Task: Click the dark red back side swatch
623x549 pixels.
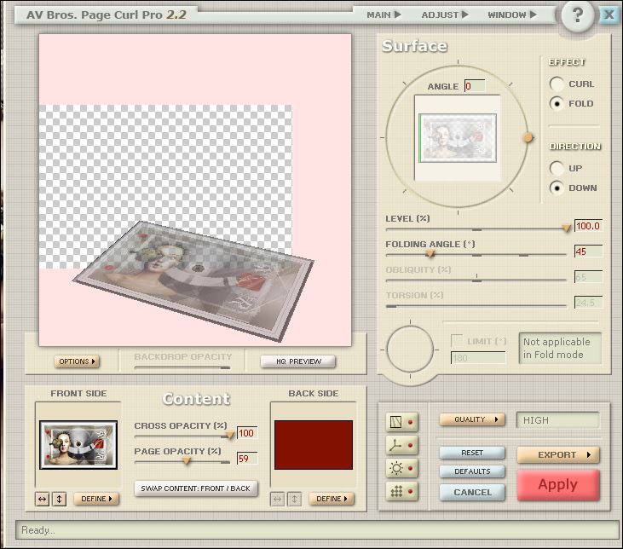Action: click(x=314, y=445)
